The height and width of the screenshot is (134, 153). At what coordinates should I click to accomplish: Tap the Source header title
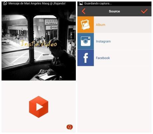(x=114, y=11)
